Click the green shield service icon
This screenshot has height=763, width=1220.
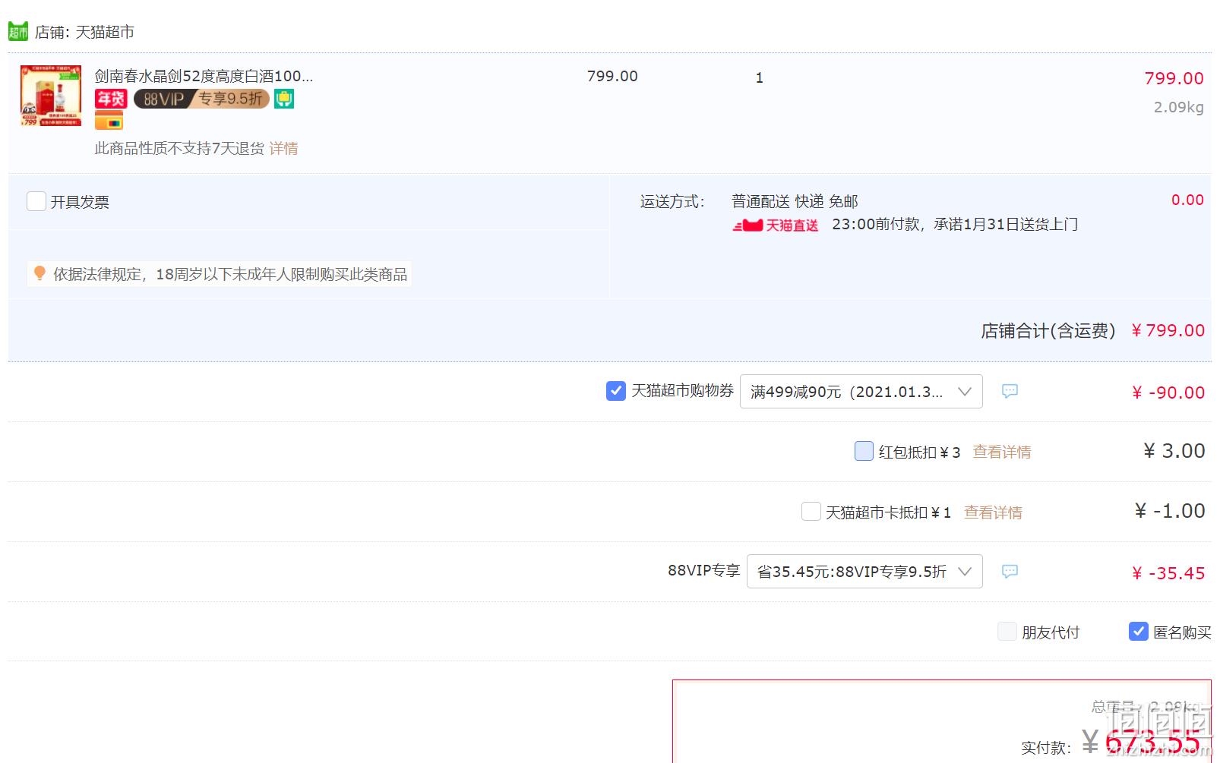click(x=284, y=99)
